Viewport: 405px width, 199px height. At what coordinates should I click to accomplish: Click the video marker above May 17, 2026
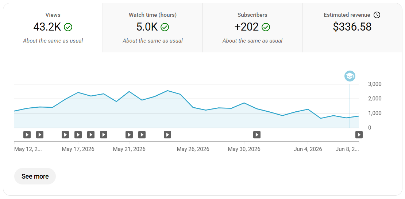pos(78,135)
